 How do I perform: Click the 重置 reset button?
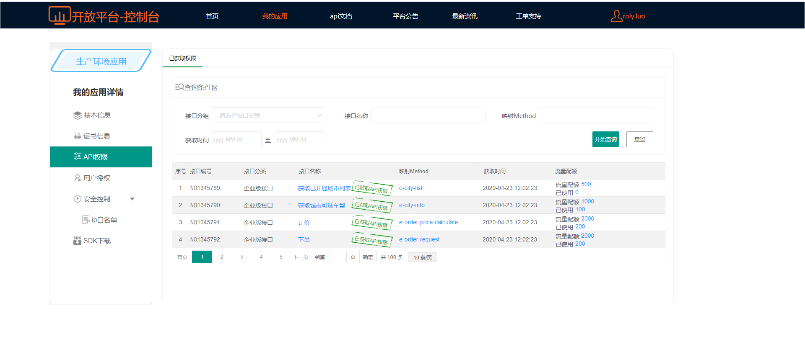[640, 139]
